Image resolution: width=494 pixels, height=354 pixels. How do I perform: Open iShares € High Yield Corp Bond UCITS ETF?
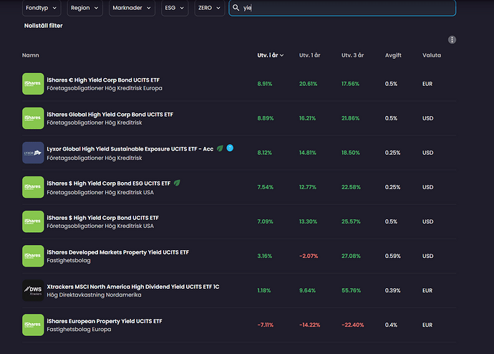click(103, 80)
